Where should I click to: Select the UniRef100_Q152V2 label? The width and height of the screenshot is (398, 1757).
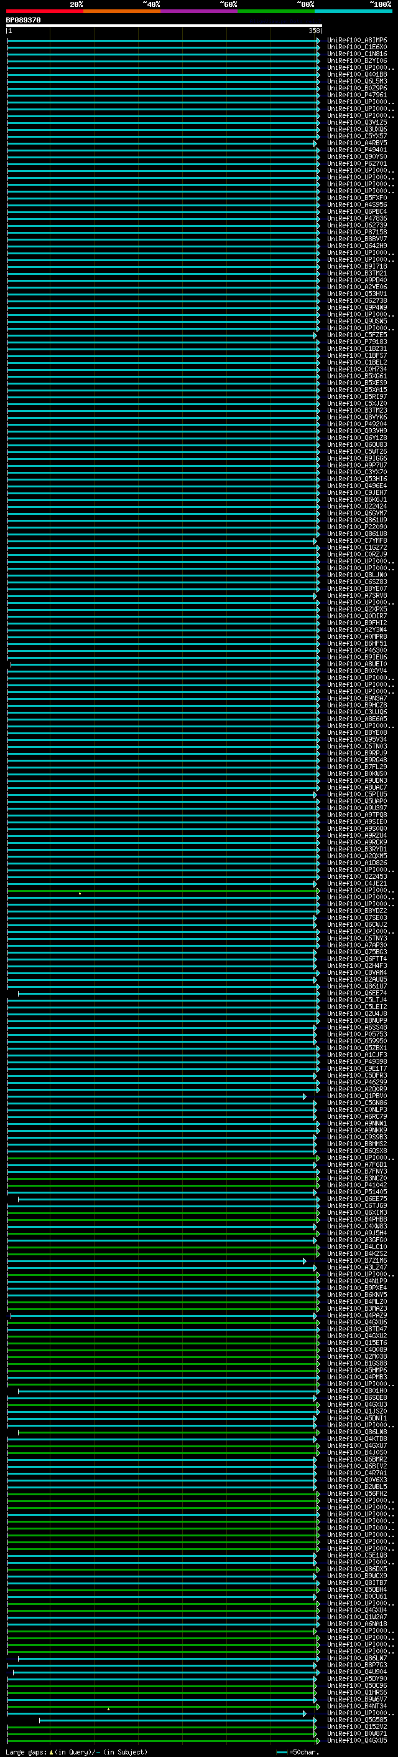pyautogui.click(x=356, y=1726)
